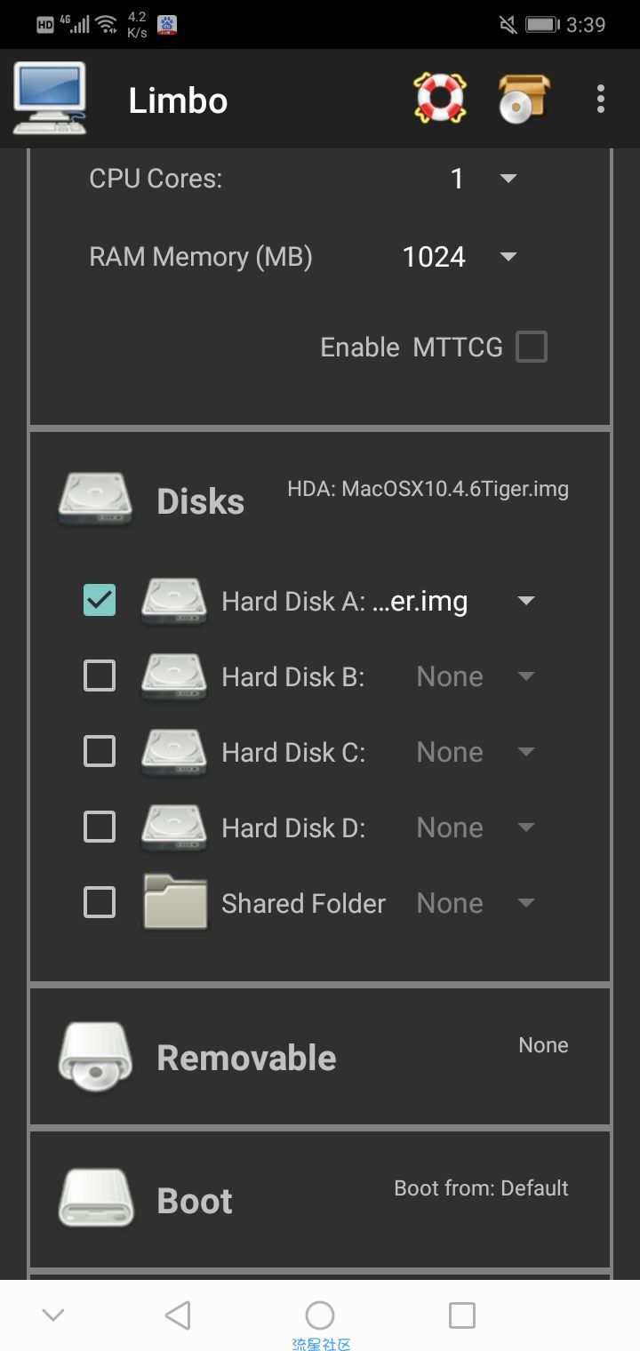Tap the Removable CD drive icon

coord(95,1057)
